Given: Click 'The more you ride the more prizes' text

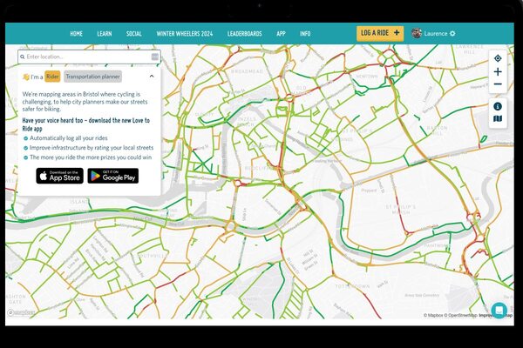Looking at the screenshot, I should tap(91, 157).
